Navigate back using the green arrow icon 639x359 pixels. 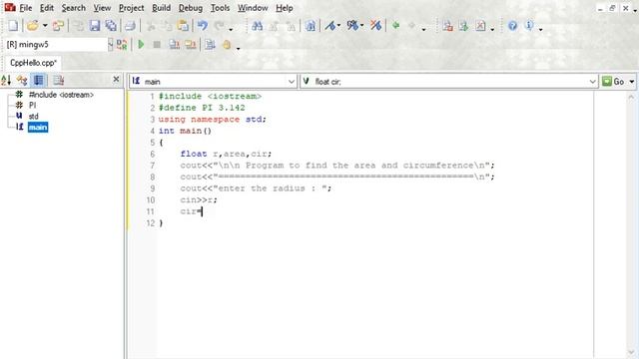tap(395, 26)
